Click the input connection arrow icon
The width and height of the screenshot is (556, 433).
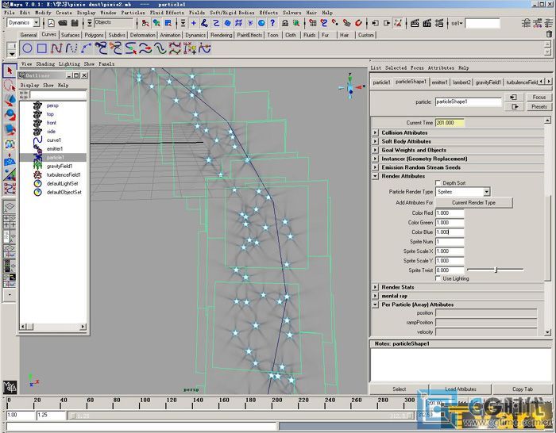point(513,97)
